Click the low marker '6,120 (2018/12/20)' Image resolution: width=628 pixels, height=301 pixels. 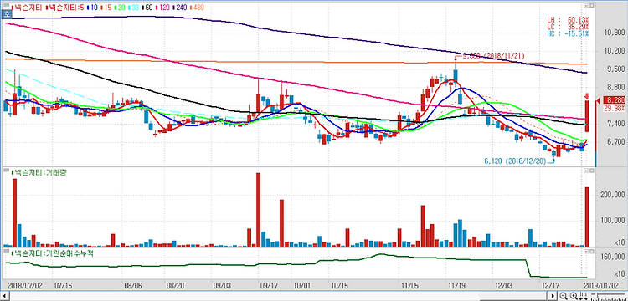pos(515,161)
